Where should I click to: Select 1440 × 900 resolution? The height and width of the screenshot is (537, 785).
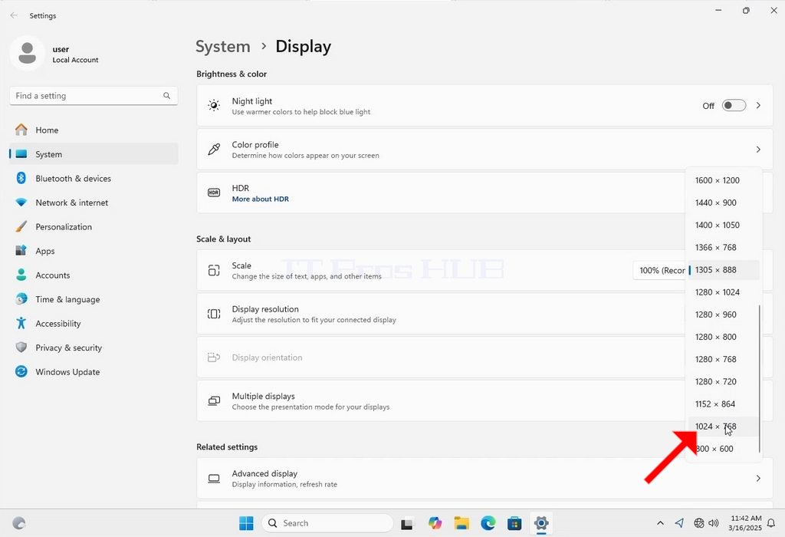point(724,203)
